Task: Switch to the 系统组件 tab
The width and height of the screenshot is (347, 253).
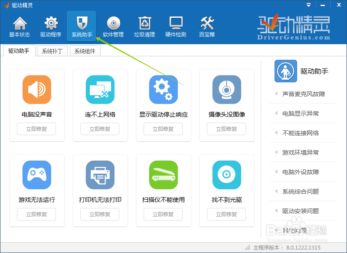Action: [85, 50]
